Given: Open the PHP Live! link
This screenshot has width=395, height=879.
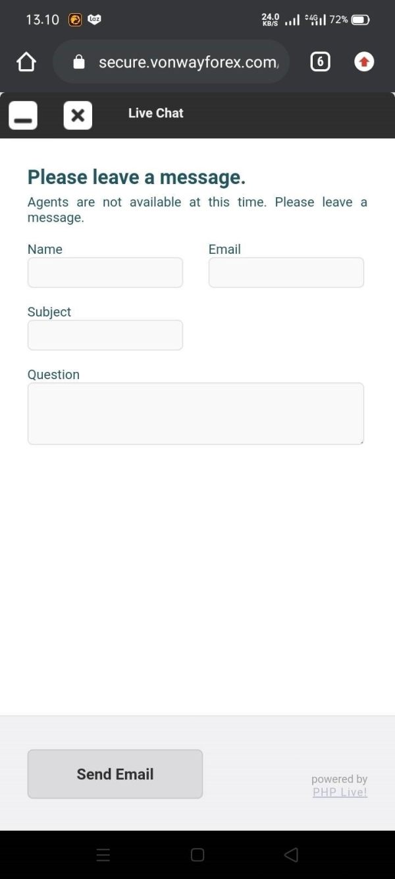Looking at the screenshot, I should [x=340, y=792].
